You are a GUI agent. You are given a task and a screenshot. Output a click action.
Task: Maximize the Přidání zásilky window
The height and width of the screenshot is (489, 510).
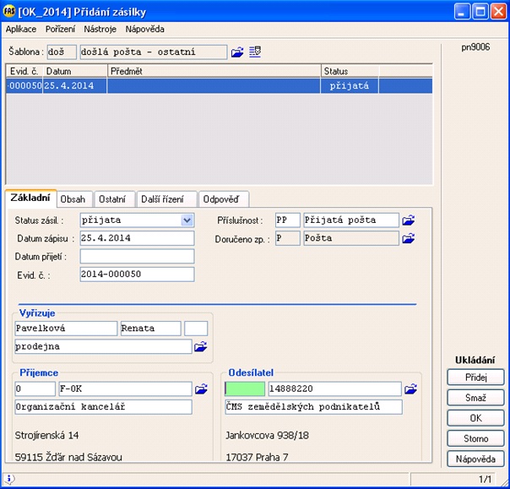click(480, 12)
